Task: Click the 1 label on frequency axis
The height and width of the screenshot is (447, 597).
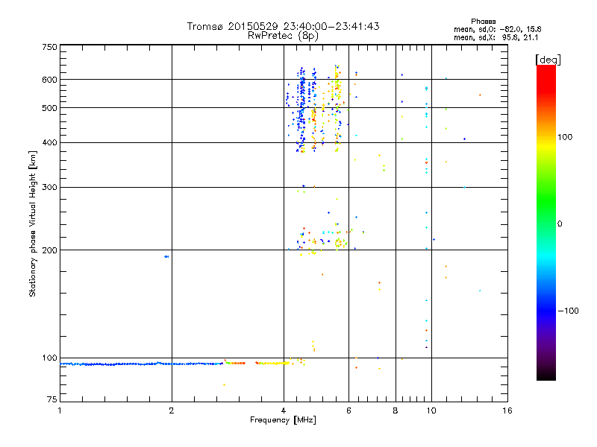Action: [x=60, y=410]
